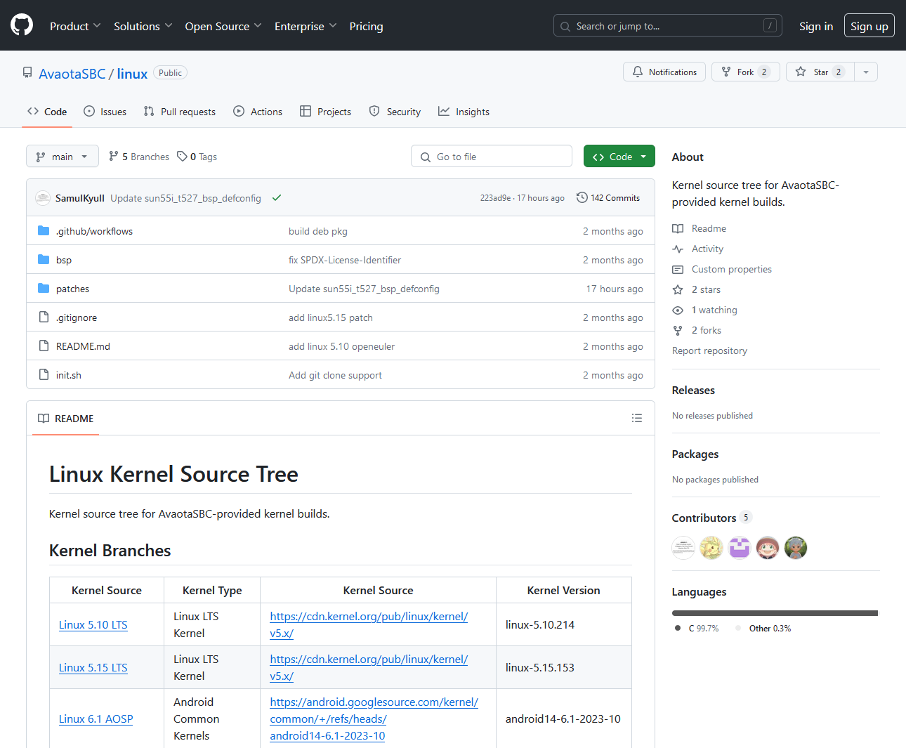
Task: Open commit hash 223ad9e
Action: tap(495, 198)
